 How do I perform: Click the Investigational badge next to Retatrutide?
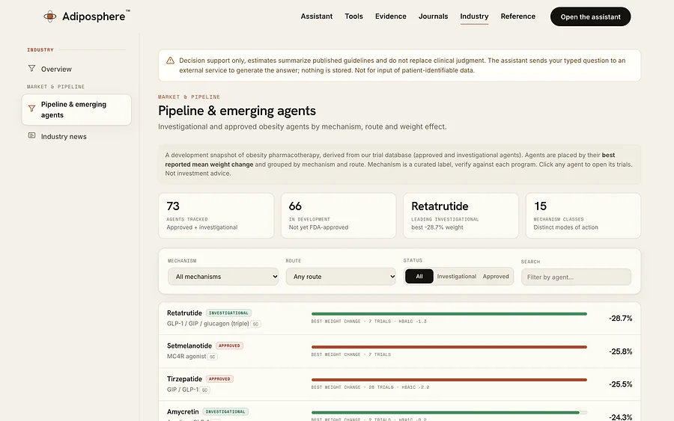point(228,313)
